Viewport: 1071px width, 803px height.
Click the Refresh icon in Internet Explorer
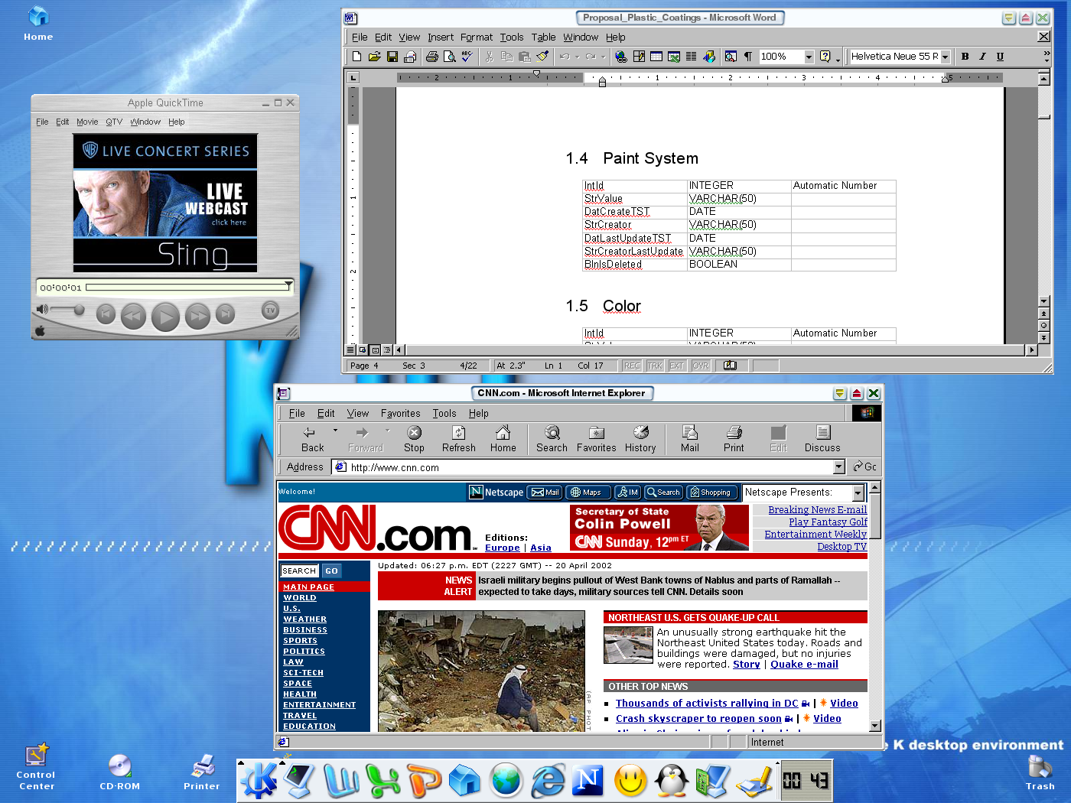(459, 433)
